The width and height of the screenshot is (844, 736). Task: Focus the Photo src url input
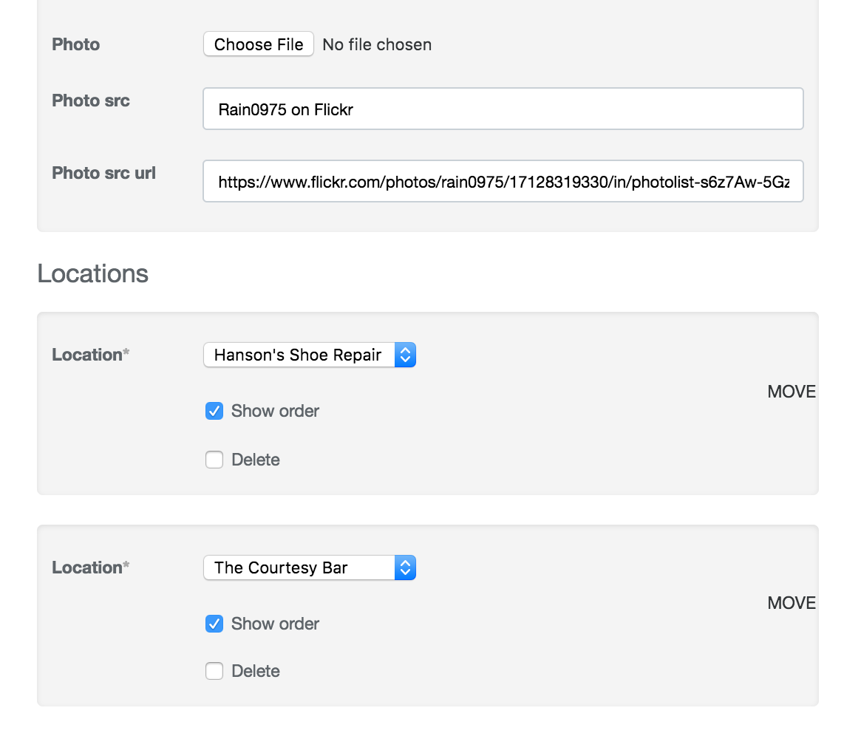tap(503, 181)
